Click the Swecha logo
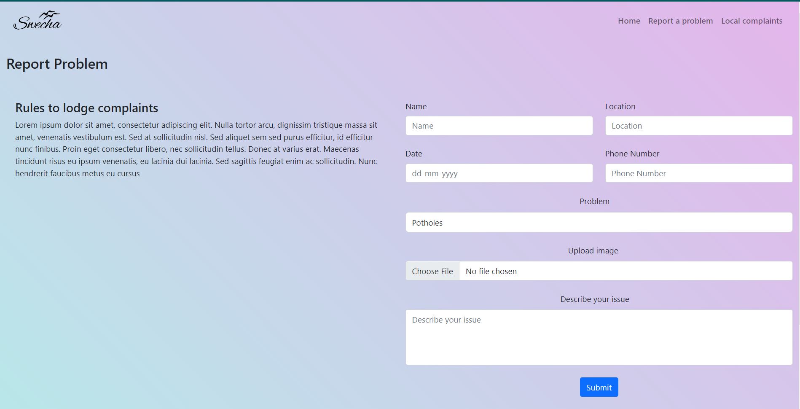800x409 pixels. tap(38, 21)
